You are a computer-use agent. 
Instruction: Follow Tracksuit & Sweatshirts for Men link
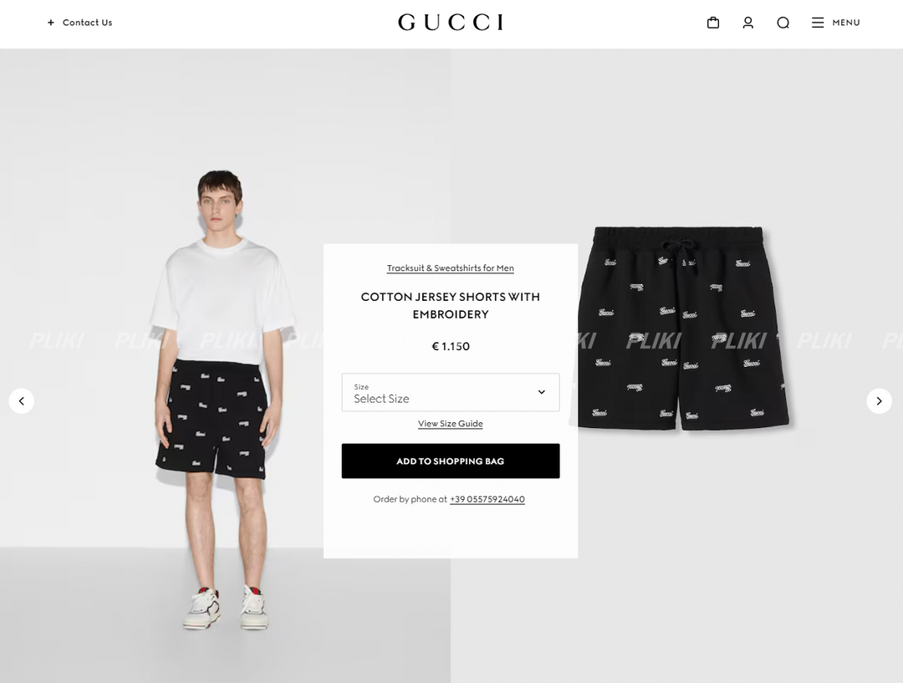(451, 268)
